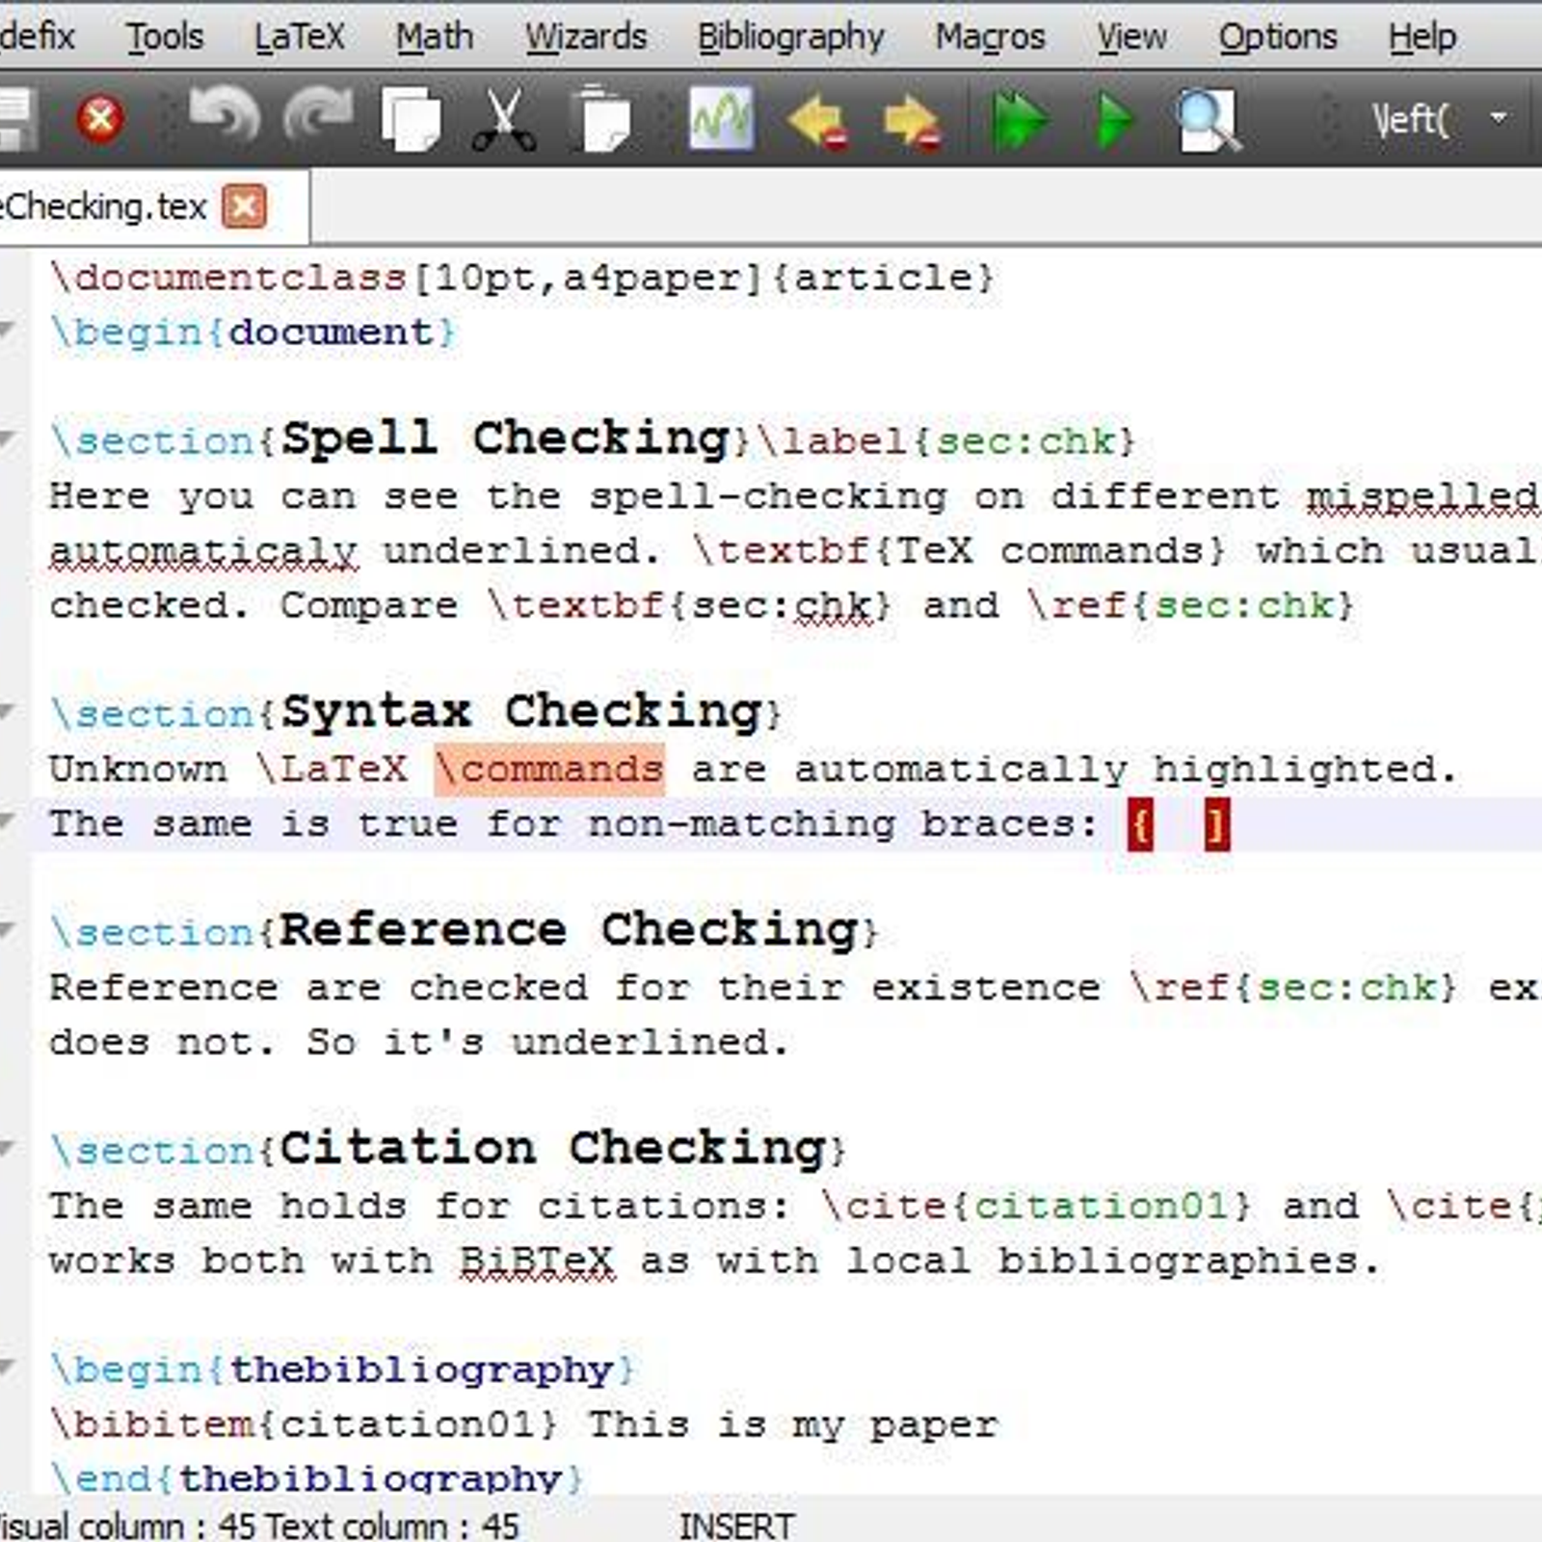Viewport: 1542px width, 1542px height.
Task: Copy selected text using toolbar icon
Action: coord(412,119)
